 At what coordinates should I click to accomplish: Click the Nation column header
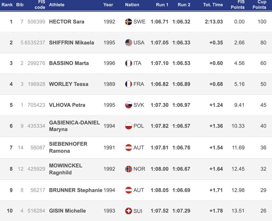point(132,5)
